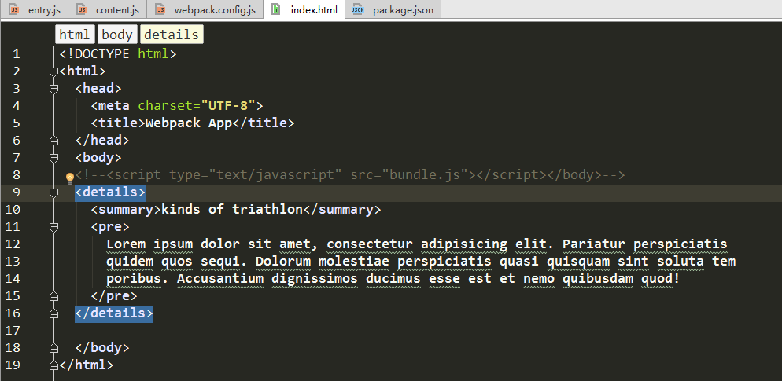Image resolution: width=782 pixels, height=381 pixels.
Task: Click the fold end marker at line 19
Action: point(53,365)
